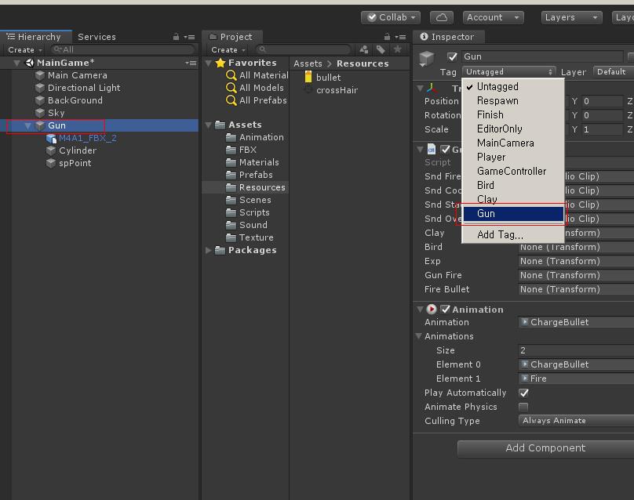
Task: Select Add Tag... menu entry
Action: click(x=512, y=234)
